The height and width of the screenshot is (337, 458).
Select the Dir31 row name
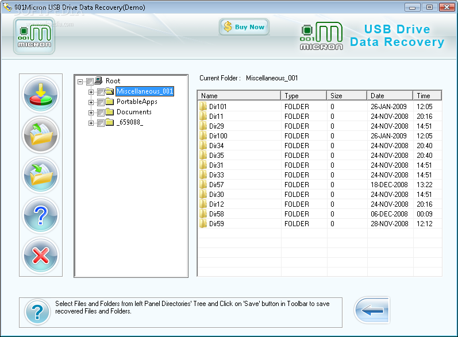[x=216, y=165]
